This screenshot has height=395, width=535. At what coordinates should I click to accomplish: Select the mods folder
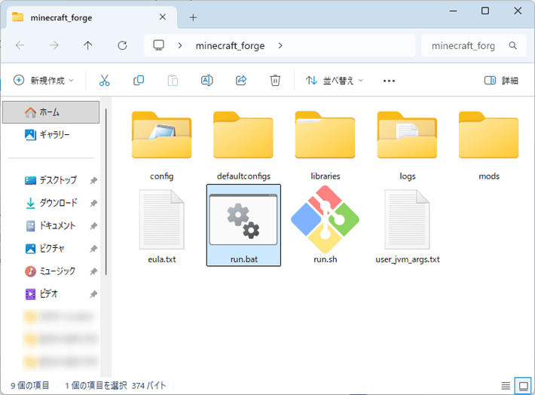[x=489, y=145]
